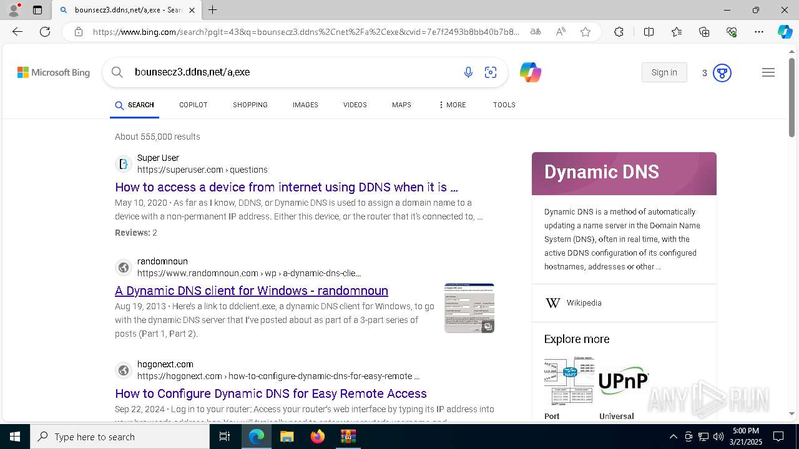
Task: Click the Super User site favicon
Action: 124,164
